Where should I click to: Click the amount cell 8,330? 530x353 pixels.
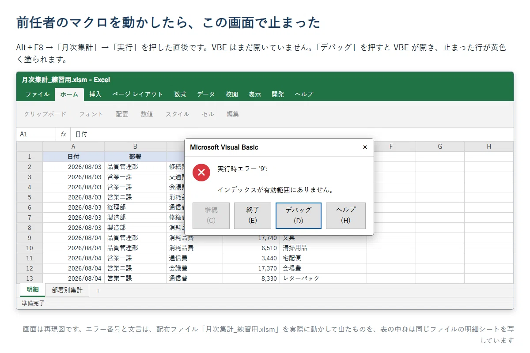click(251, 278)
